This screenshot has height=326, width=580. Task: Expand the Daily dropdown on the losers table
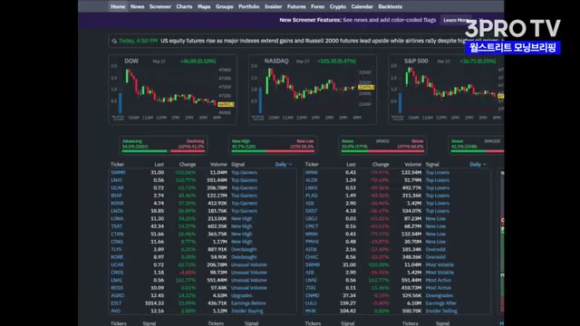(x=478, y=164)
